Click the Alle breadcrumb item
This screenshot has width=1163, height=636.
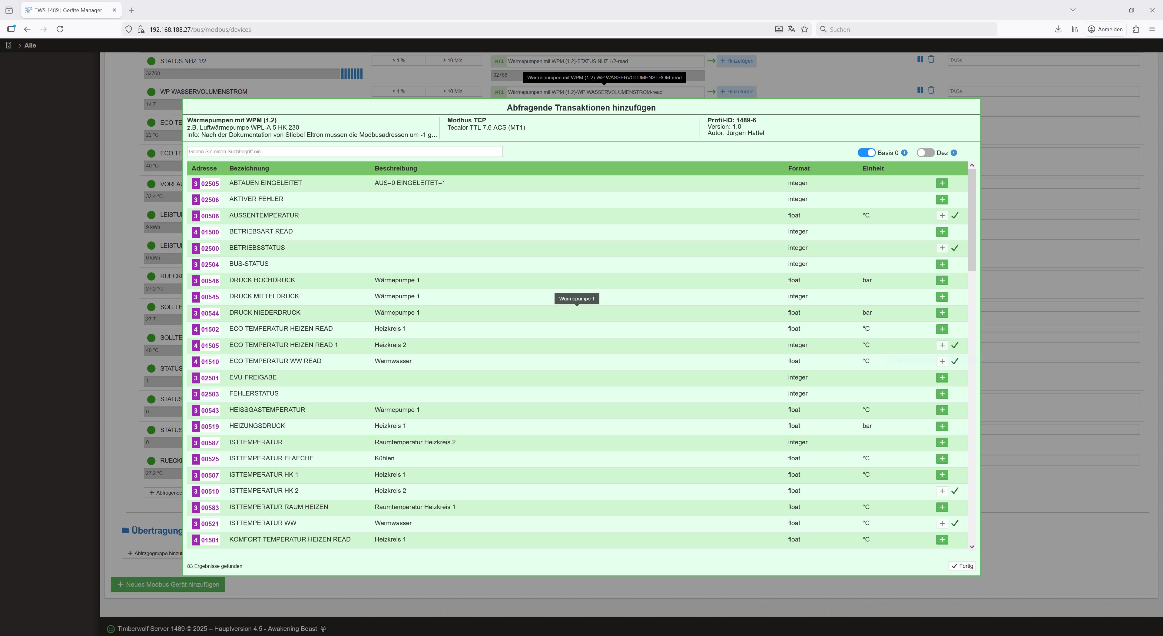pyautogui.click(x=30, y=46)
